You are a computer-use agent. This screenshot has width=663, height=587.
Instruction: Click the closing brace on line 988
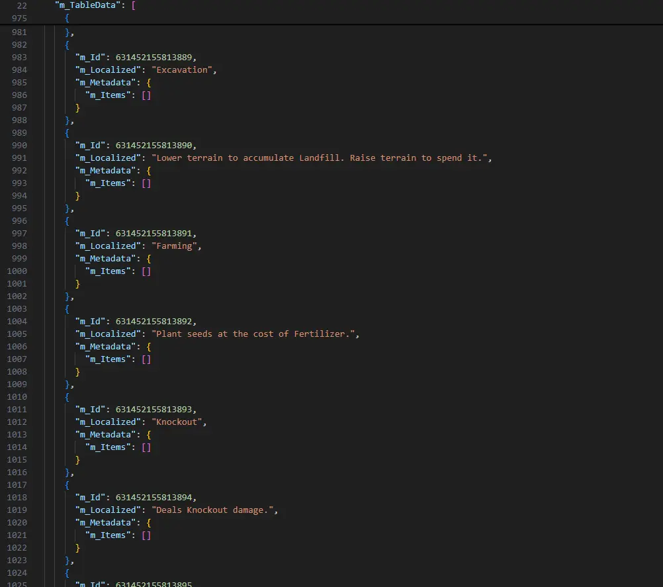point(67,120)
